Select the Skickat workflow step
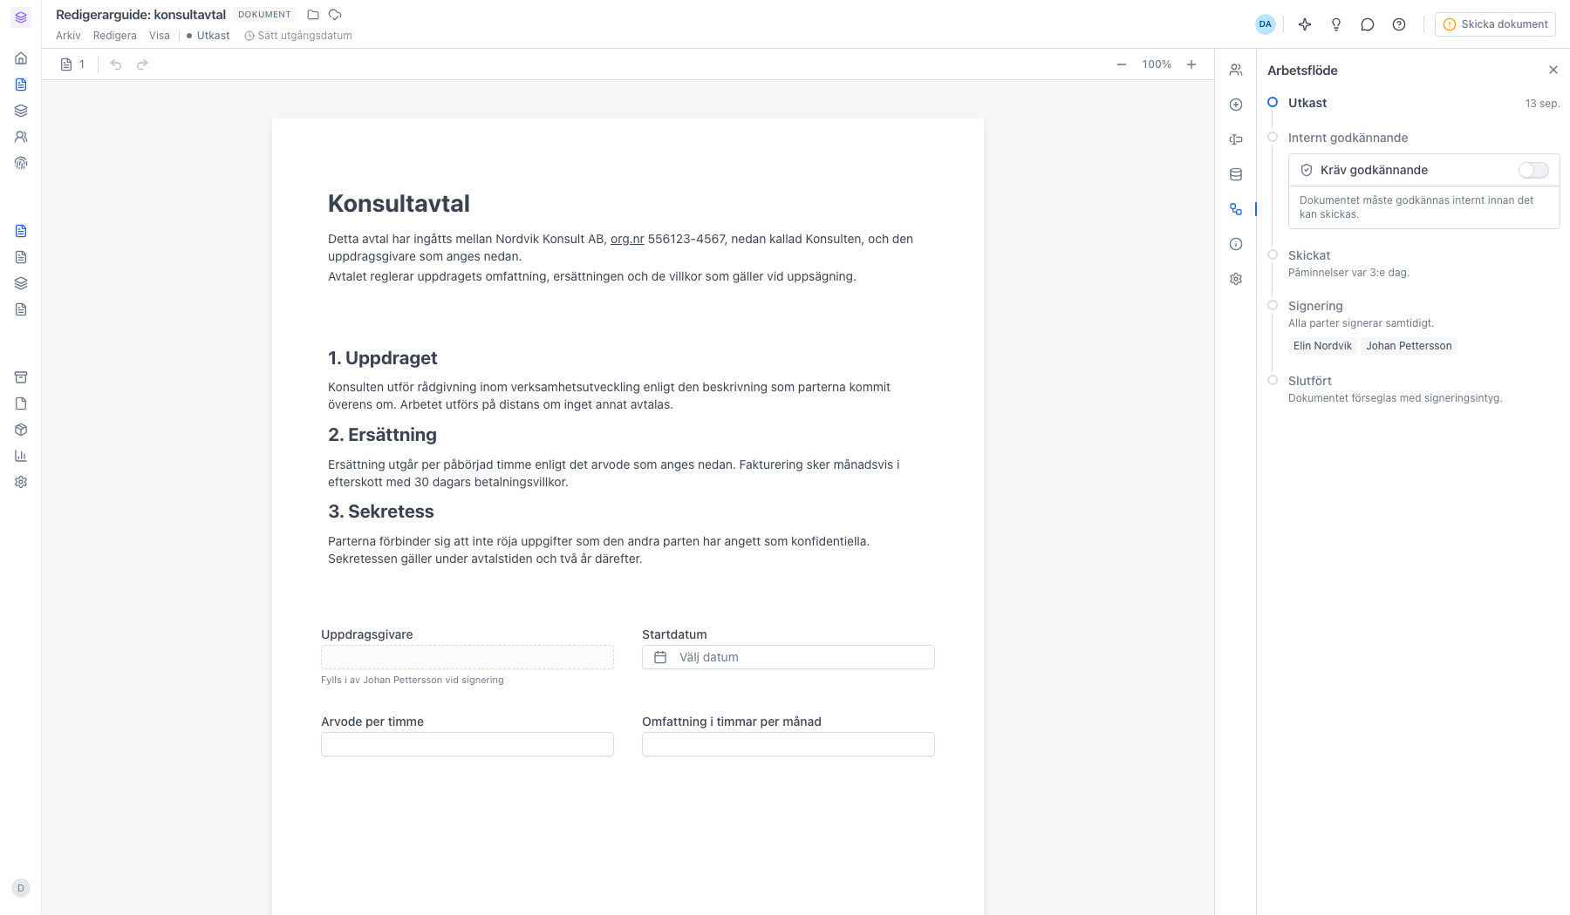This screenshot has height=915, width=1570. [x=1309, y=255]
